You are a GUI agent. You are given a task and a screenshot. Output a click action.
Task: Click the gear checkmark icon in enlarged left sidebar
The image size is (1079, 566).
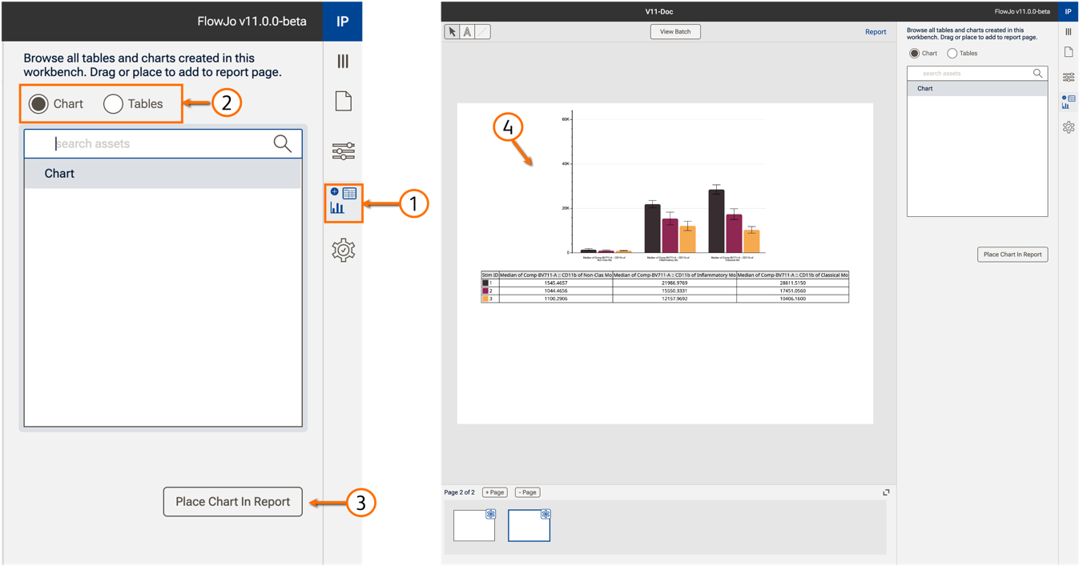pos(343,251)
